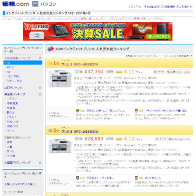Open review about ブラザー買い替え for 1位 printer

click(x=166, y=111)
